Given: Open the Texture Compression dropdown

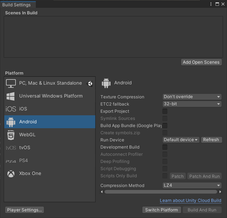Looking at the screenshot, I should pyautogui.click(x=192, y=97).
